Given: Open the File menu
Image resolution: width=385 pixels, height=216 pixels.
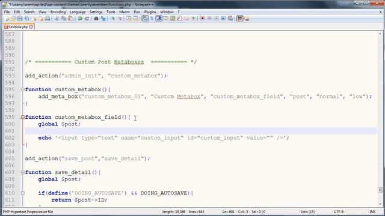Looking at the screenshot, I should point(7,12).
